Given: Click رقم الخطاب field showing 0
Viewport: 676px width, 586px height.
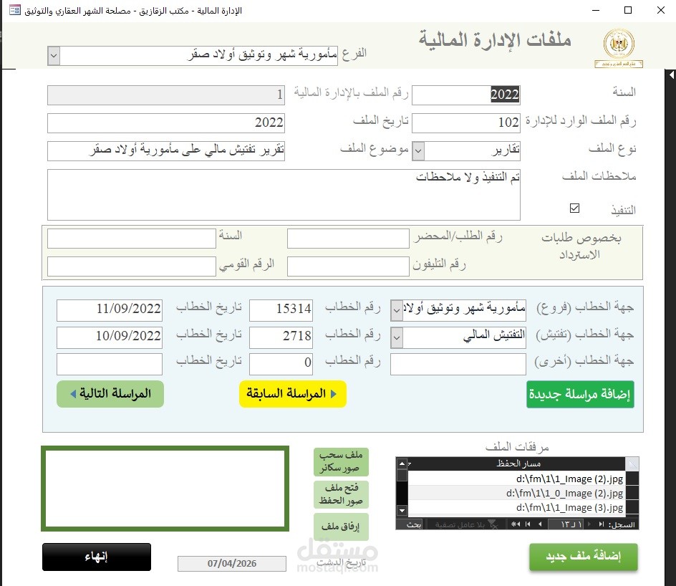Looking at the screenshot, I should 281,365.
